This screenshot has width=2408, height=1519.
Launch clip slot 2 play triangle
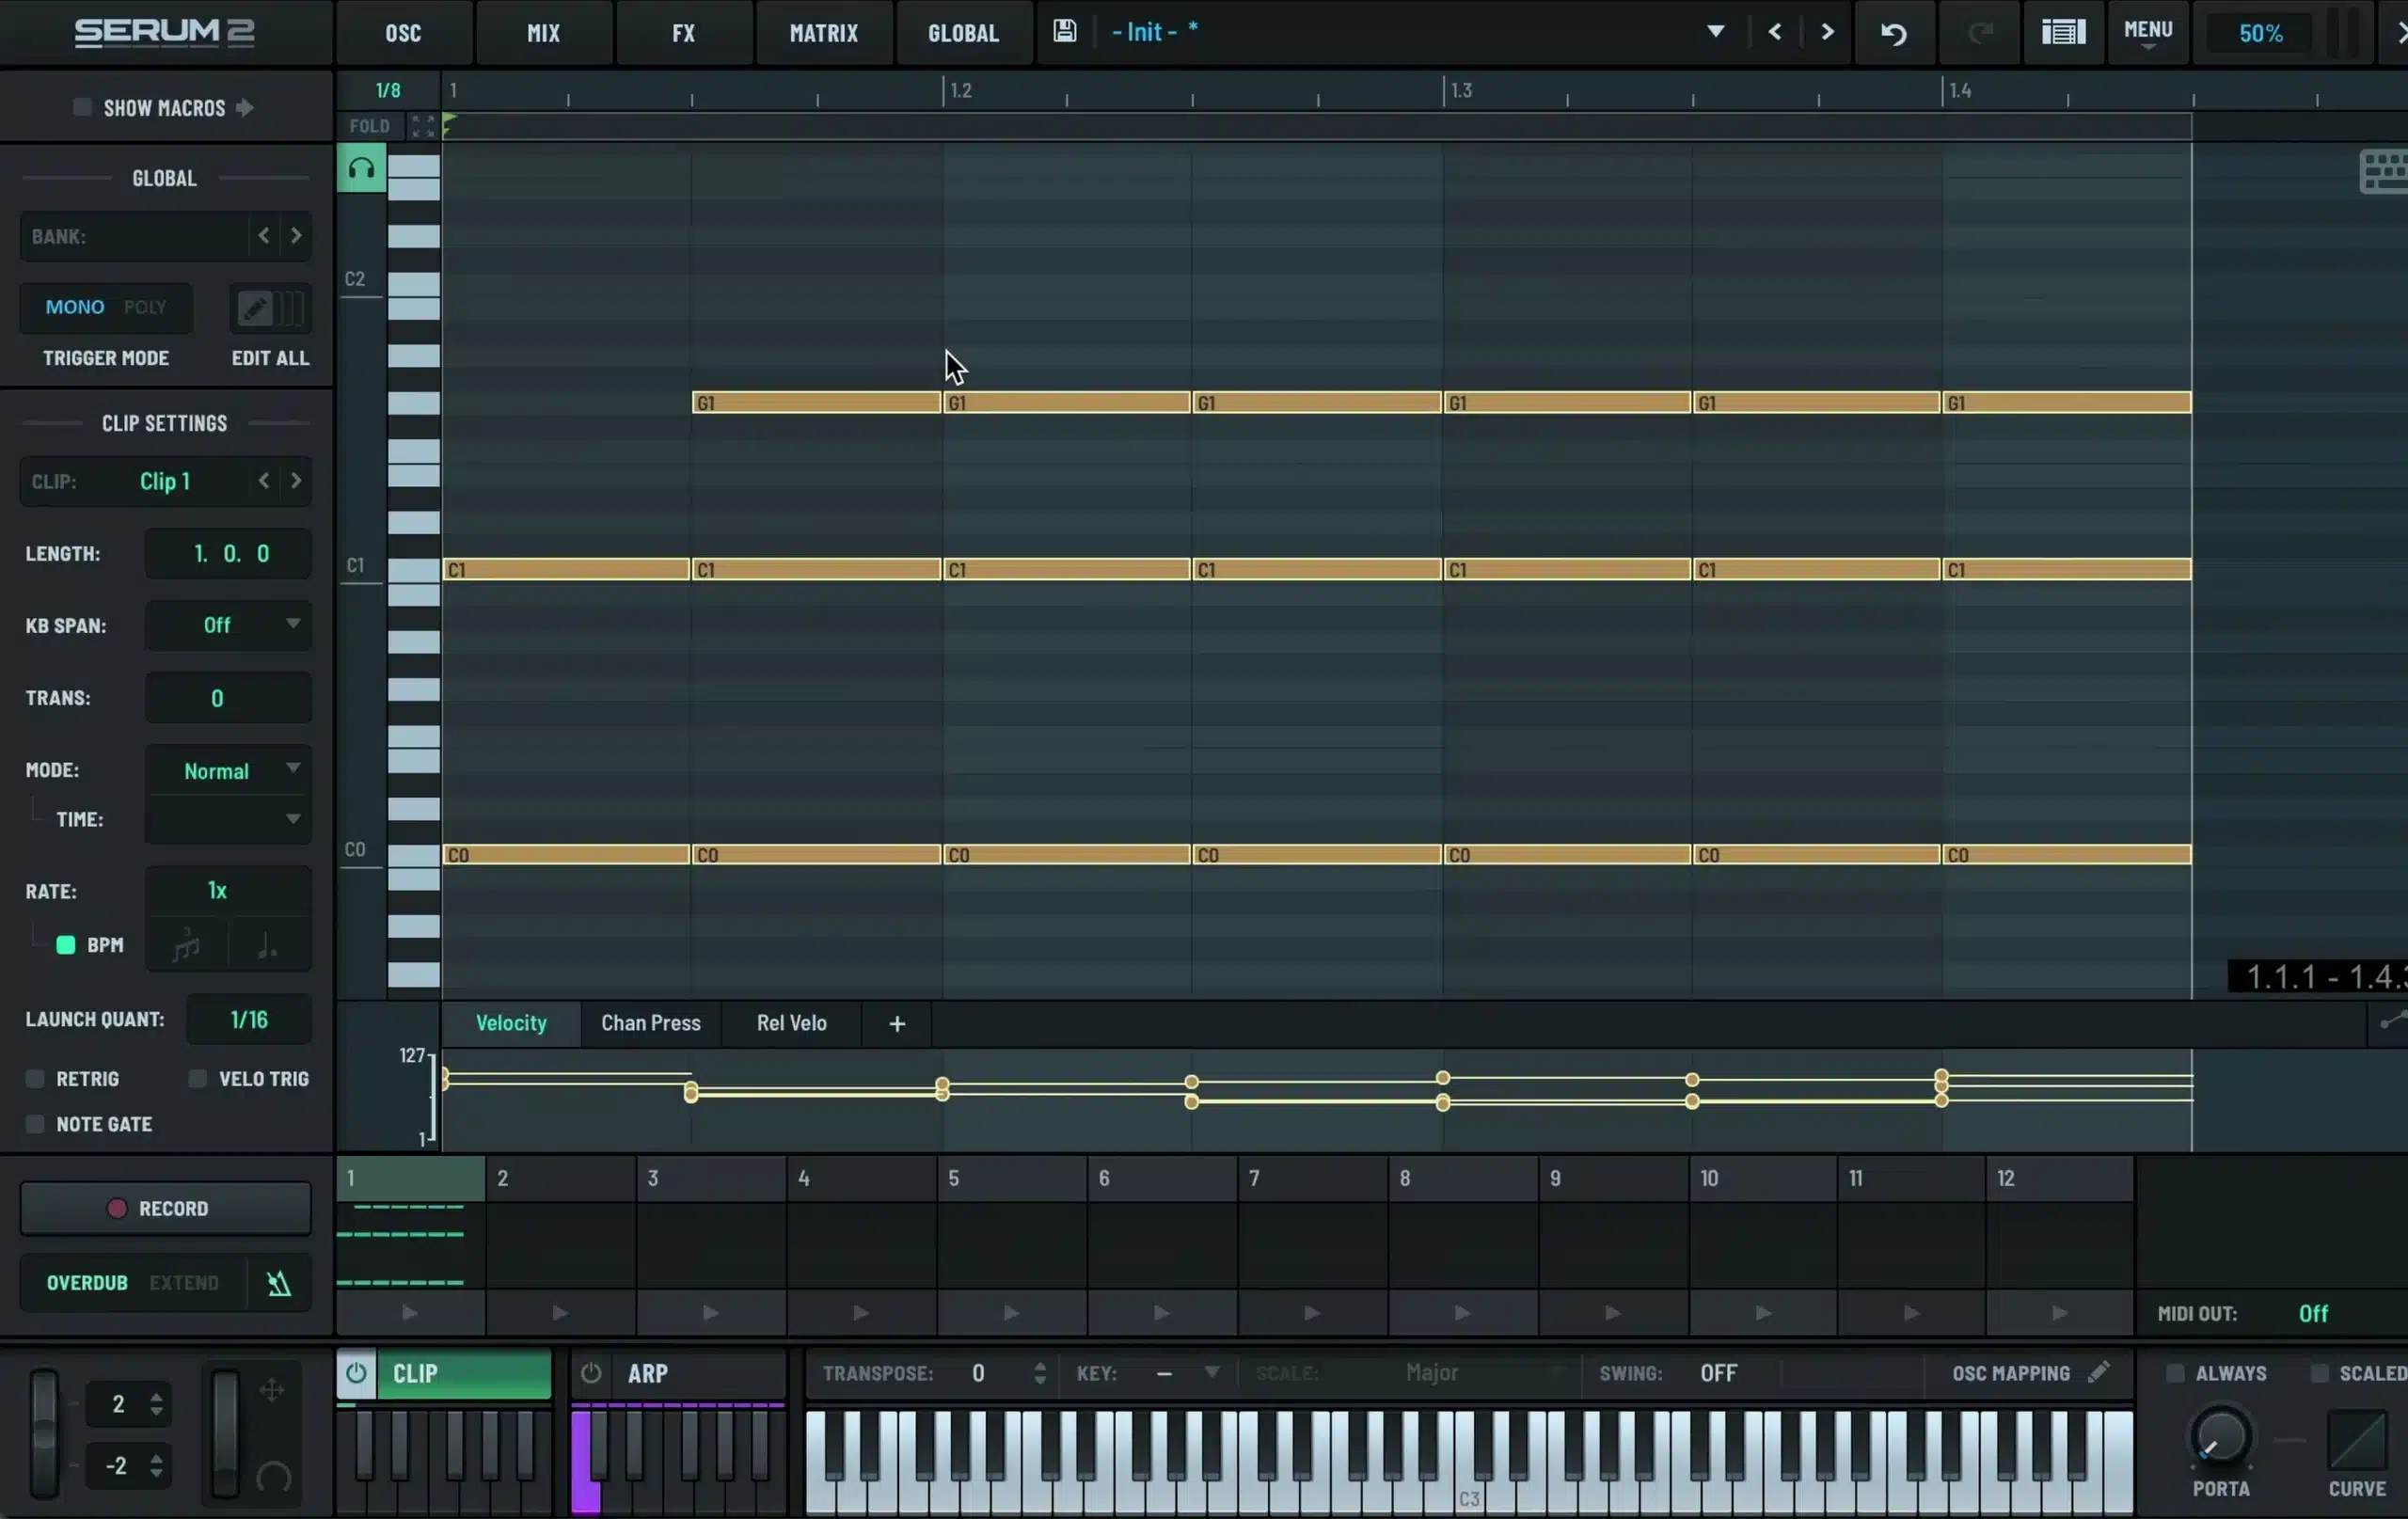tap(560, 1313)
